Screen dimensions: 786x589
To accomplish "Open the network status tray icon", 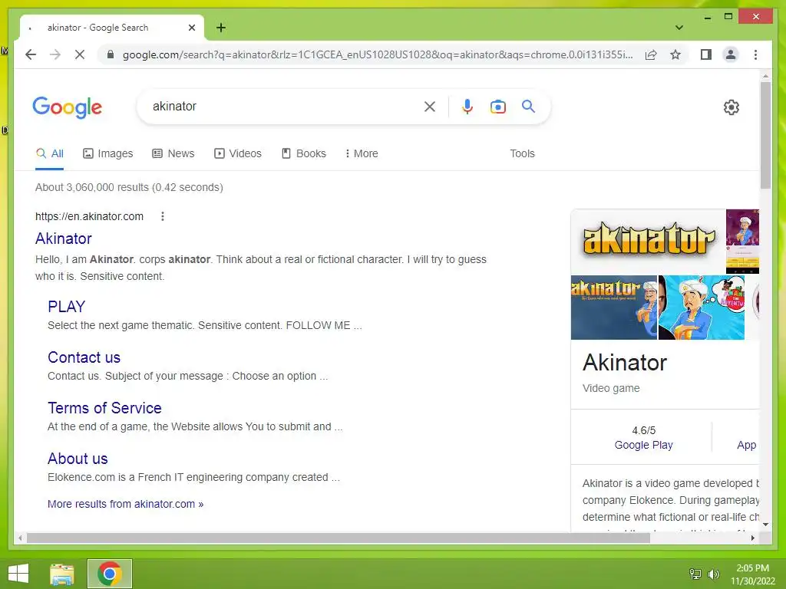I will point(695,574).
